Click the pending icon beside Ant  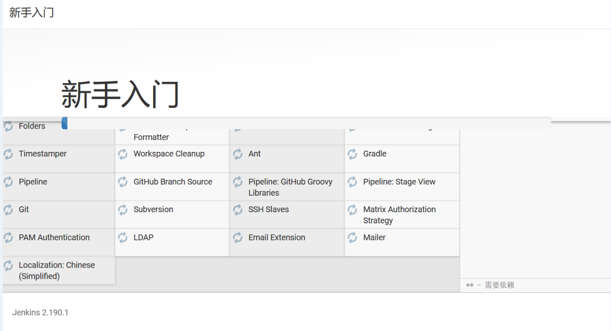click(238, 155)
